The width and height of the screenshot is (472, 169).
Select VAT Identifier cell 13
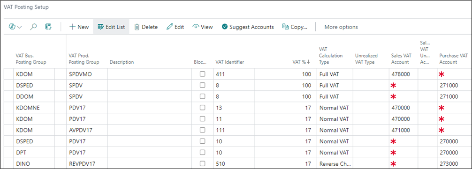point(234,108)
